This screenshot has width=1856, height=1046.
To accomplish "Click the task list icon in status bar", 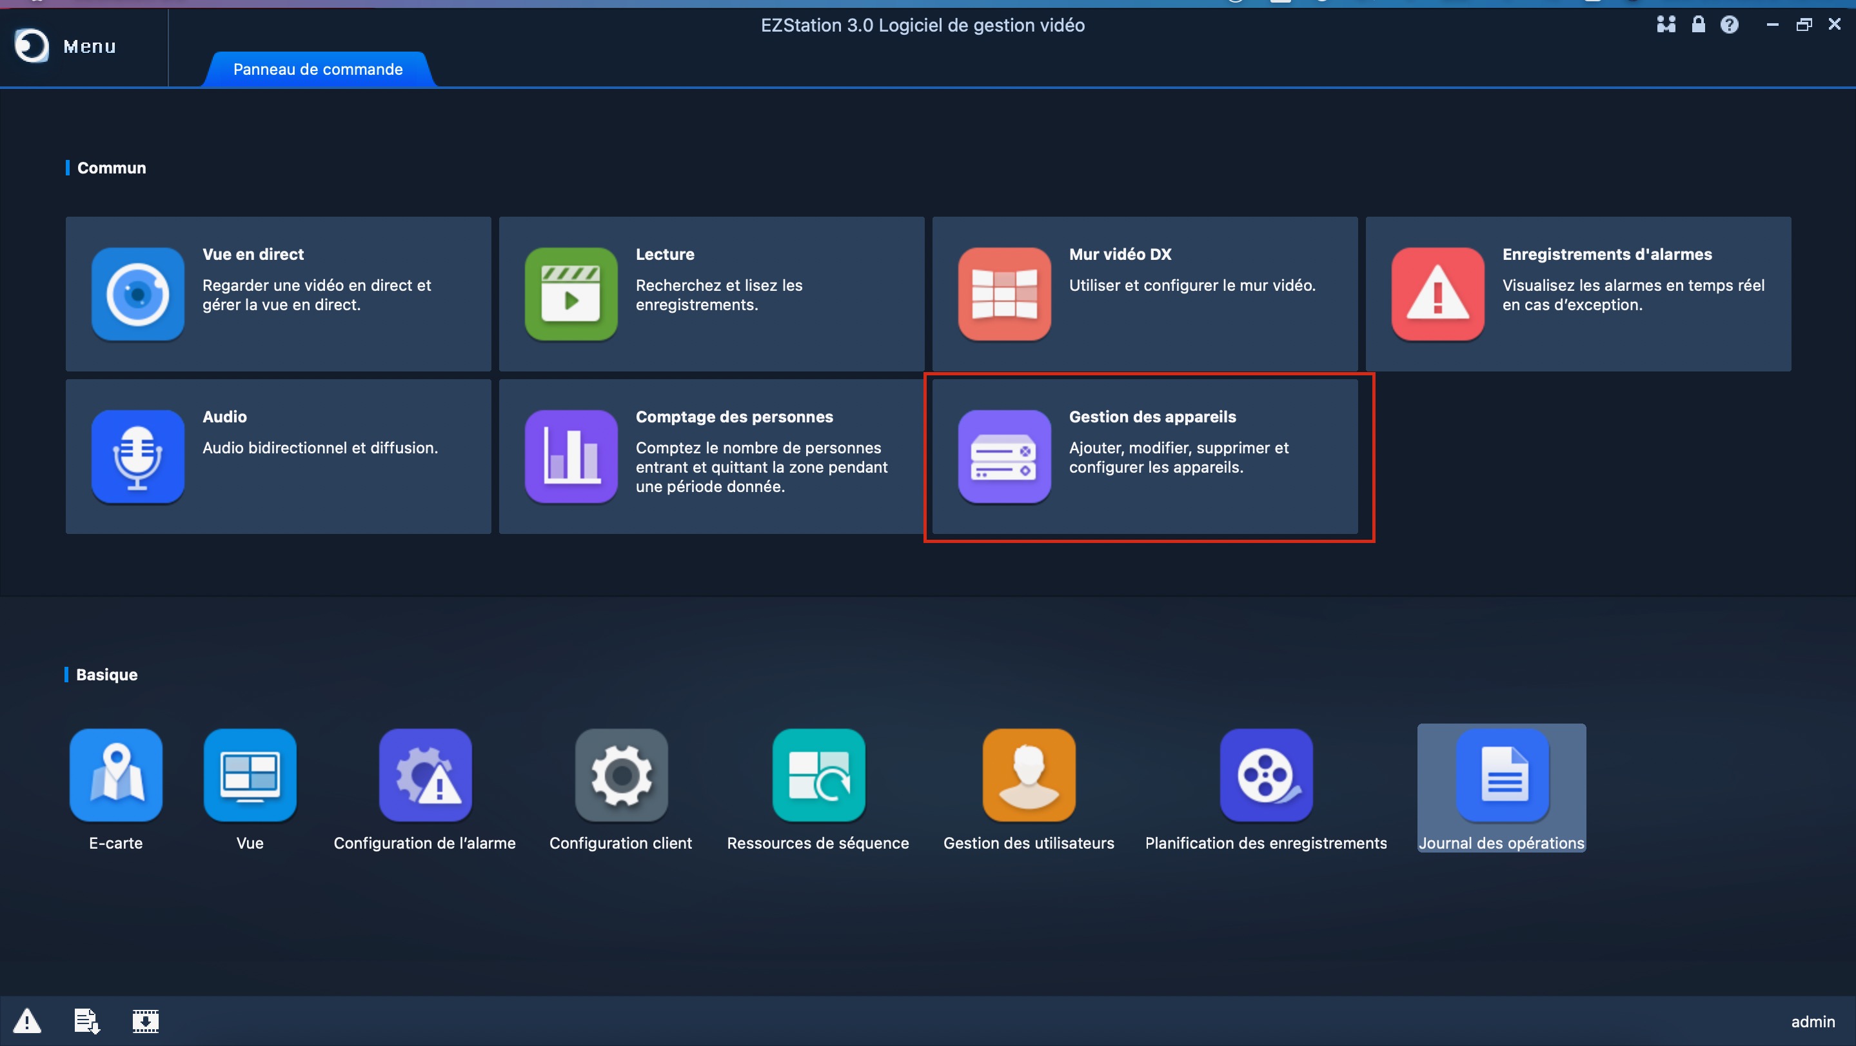I will click(x=87, y=1021).
